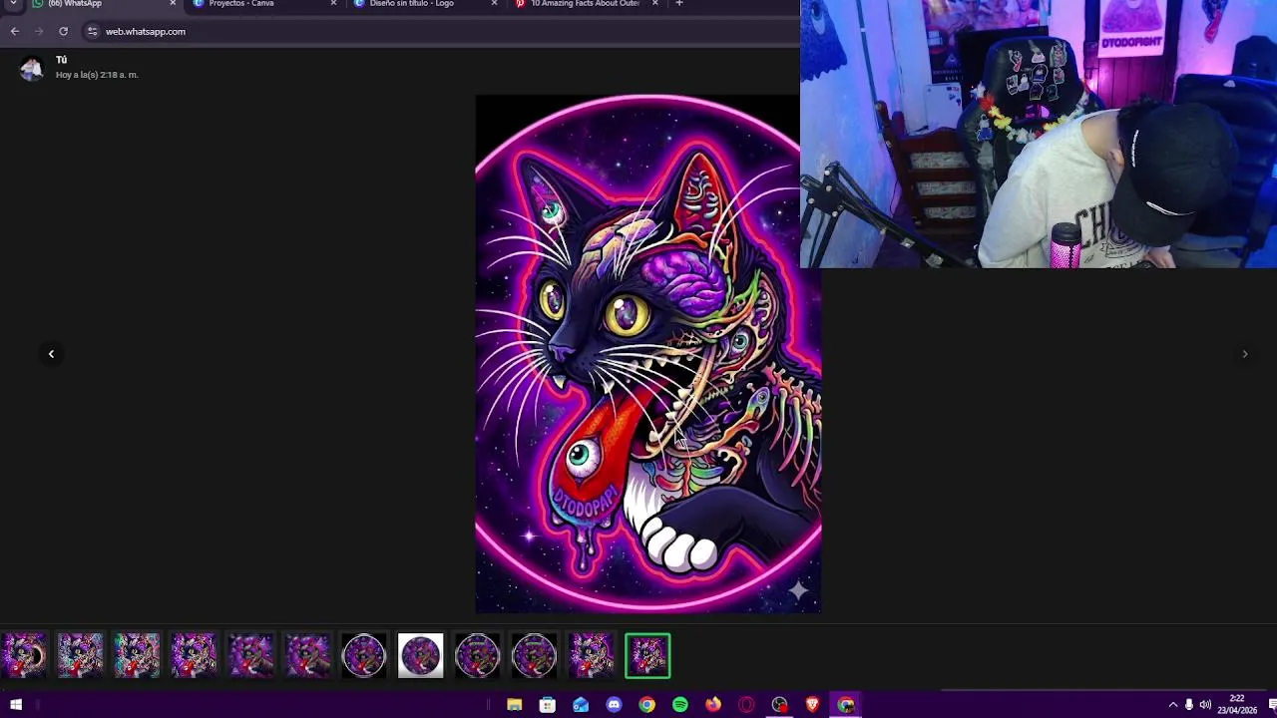Click the sender avatar beside "Tú"

click(31, 68)
